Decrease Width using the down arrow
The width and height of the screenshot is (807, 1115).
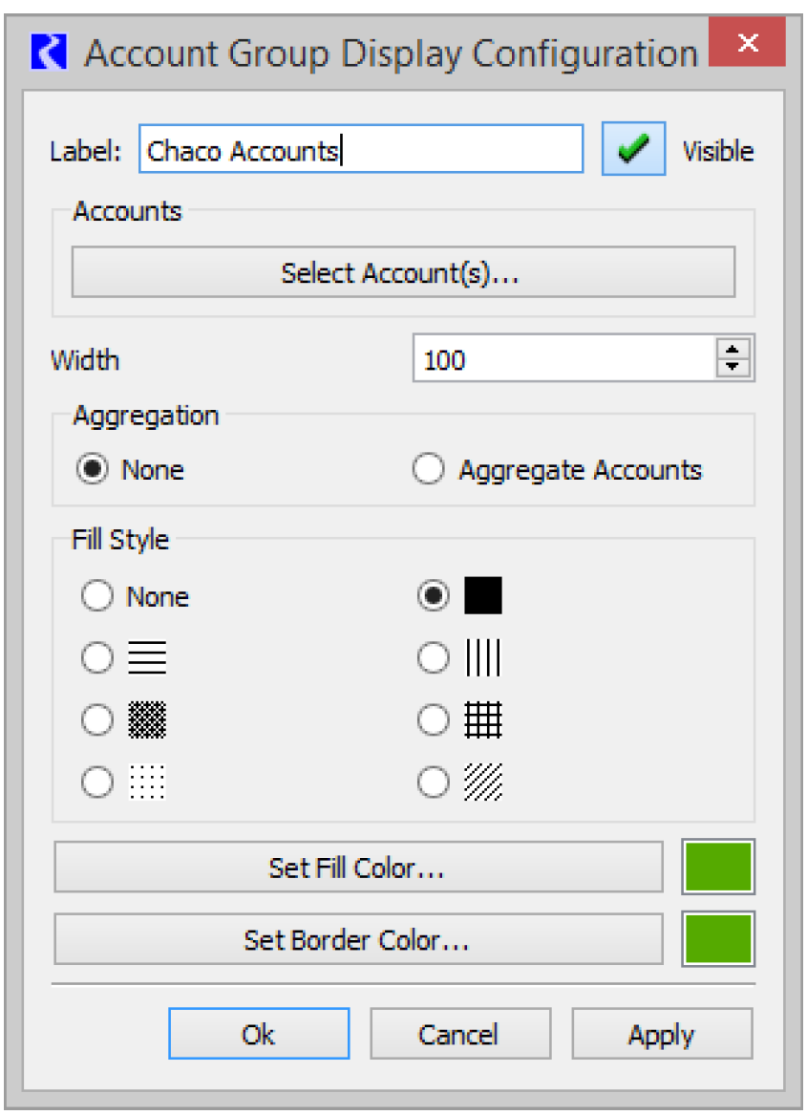point(733,367)
